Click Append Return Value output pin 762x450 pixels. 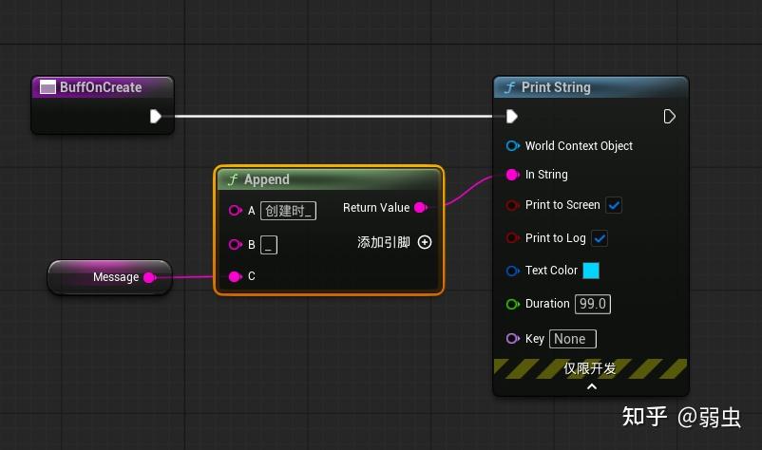pyautogui.click(x=421, y=208)
